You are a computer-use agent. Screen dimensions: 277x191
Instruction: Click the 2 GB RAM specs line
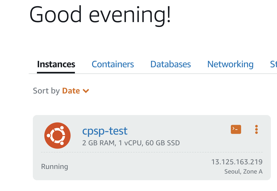point(131,143)
